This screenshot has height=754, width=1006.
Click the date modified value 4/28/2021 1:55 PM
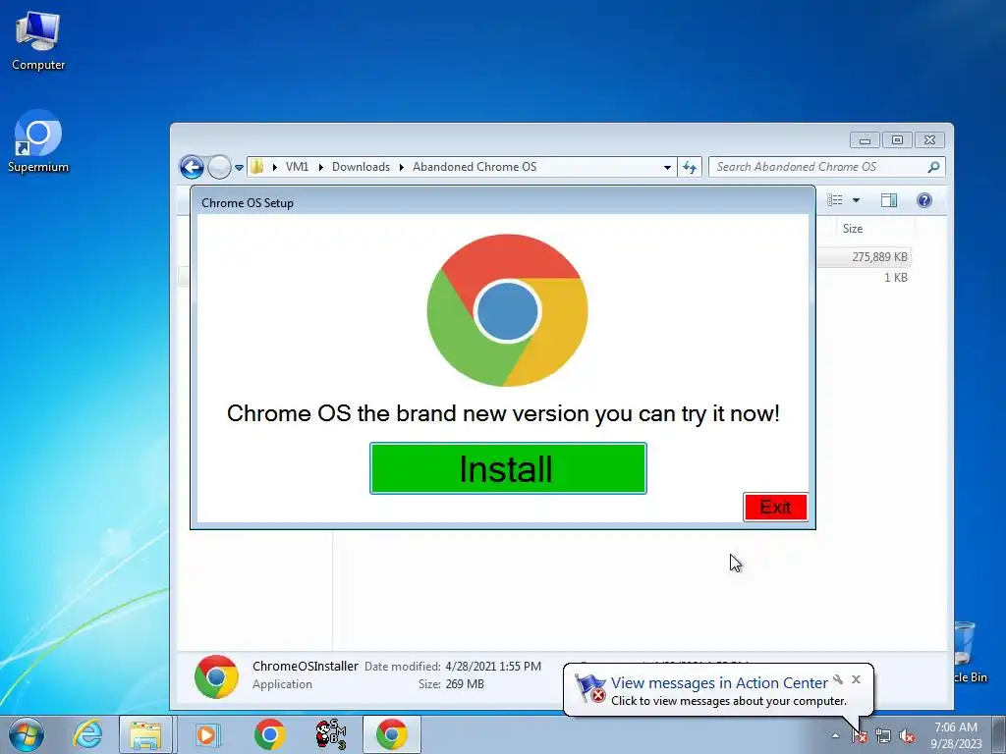(493, 667)
